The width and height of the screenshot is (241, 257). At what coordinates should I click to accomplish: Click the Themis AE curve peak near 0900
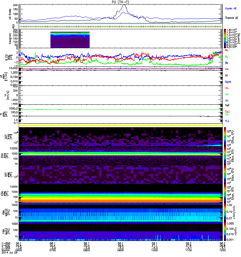click(x=124, y=5)
